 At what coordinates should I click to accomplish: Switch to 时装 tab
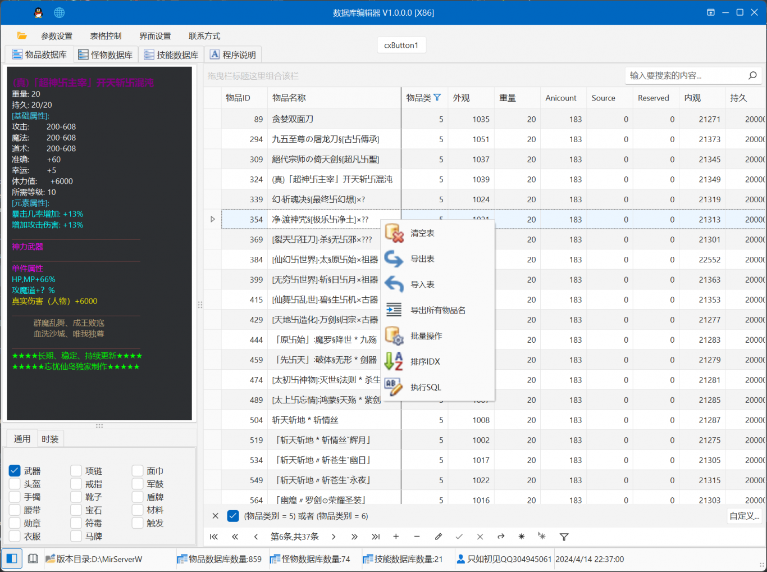click(x=50, y=439)
